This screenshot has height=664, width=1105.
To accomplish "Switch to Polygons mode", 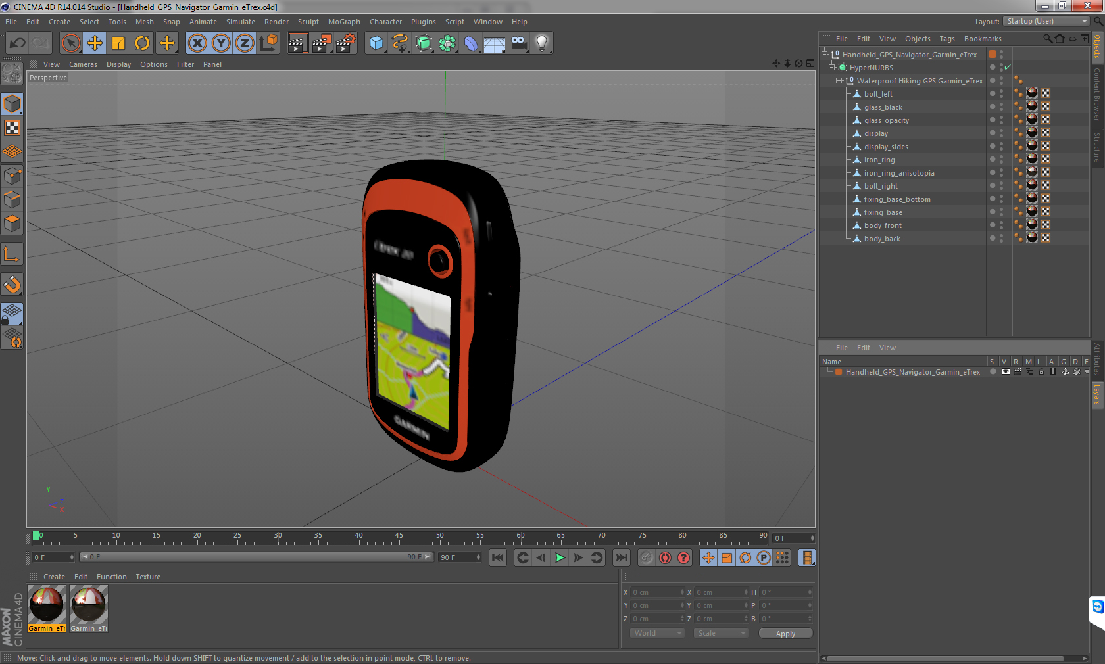I will pyautogui.click(x=12, y=223).
